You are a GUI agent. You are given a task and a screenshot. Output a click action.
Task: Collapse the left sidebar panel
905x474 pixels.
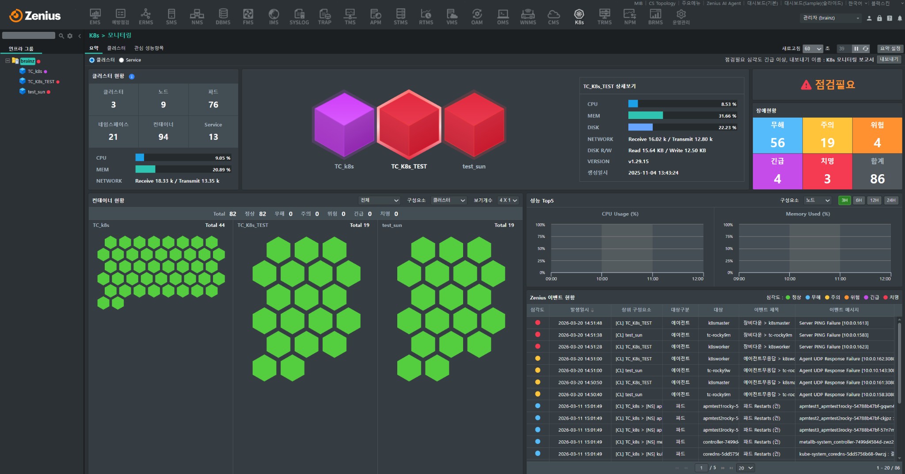(x=80, y=36)
